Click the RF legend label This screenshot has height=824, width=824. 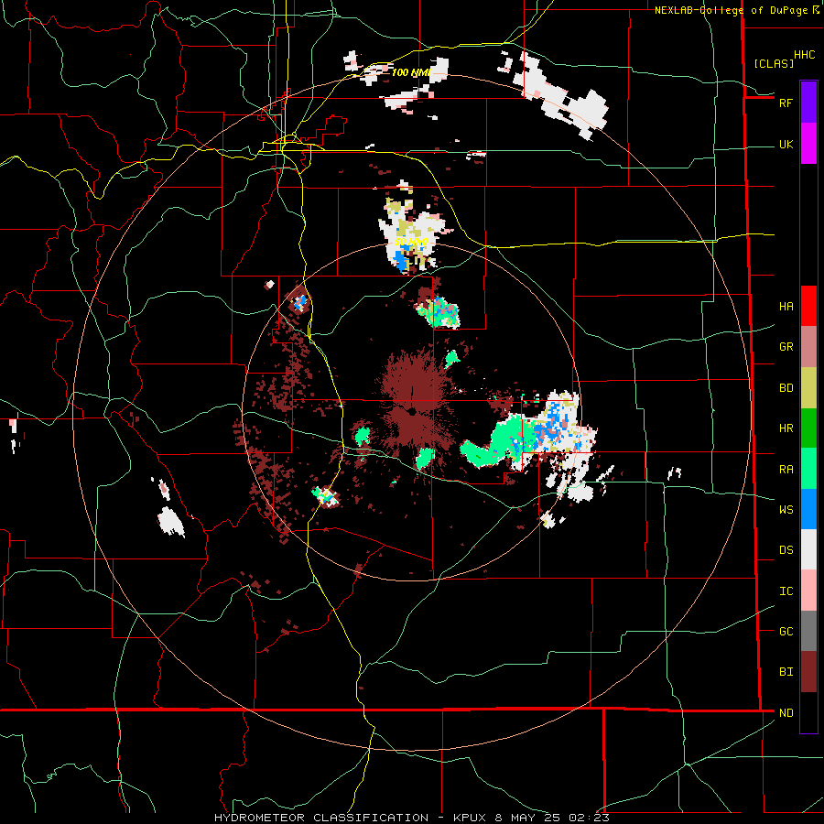tap(786, 103)
